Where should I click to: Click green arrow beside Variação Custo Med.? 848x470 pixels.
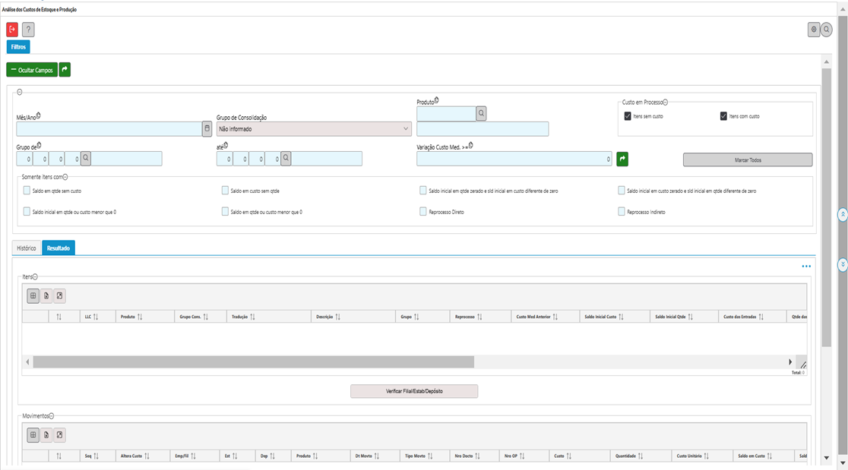(x=622, y=159)
